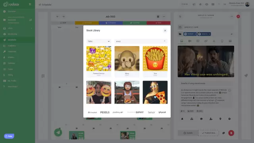Open the calendar filter sliders icon

(x=43, y=76)
